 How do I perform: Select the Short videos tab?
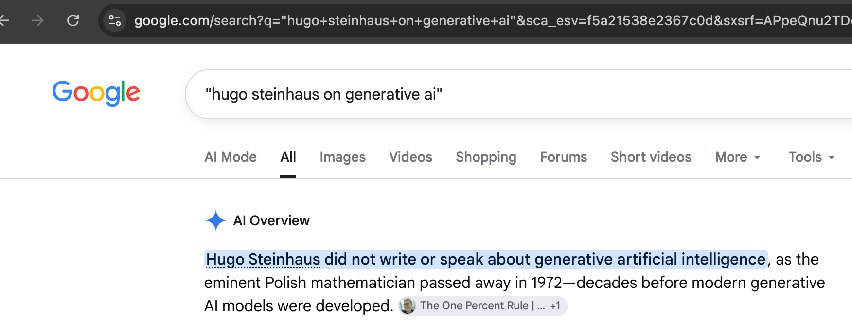(651, 157)
